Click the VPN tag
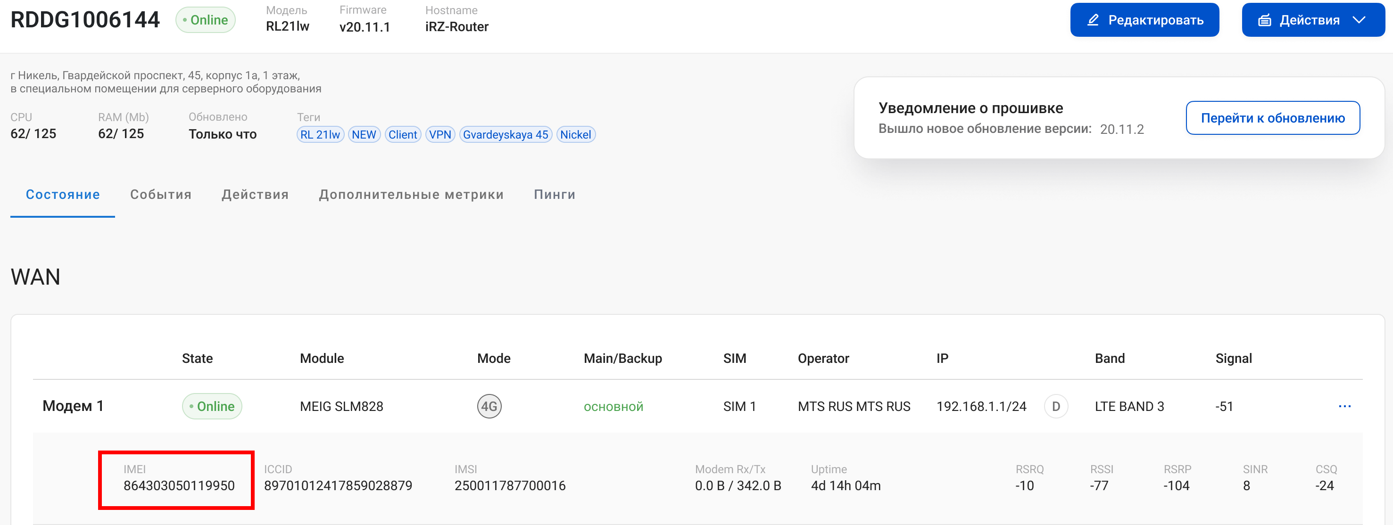 pyautogui.click(x=440, y=135)
